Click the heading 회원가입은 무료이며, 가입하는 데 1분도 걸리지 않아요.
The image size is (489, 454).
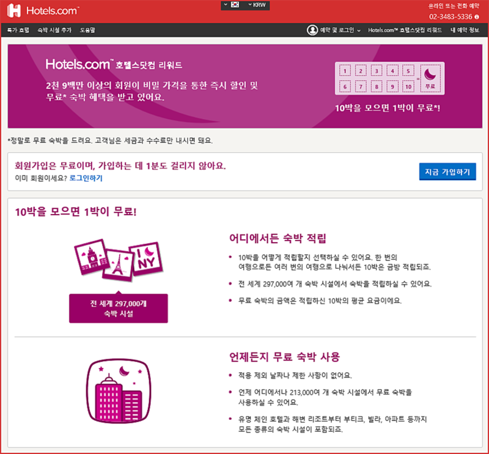point(120,166)
